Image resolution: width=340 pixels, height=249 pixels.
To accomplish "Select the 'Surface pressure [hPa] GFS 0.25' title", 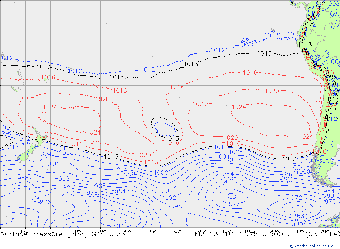I will 63,234.
